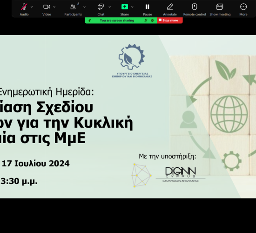Pause the screen share
The width and height of the screenshot is (256, 233).
point(147,7)
